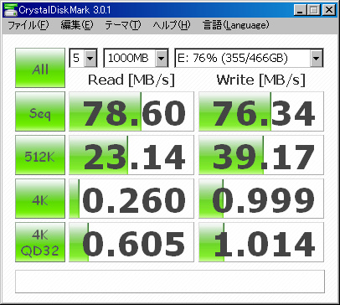Open the 編集(E) menu

77,25
